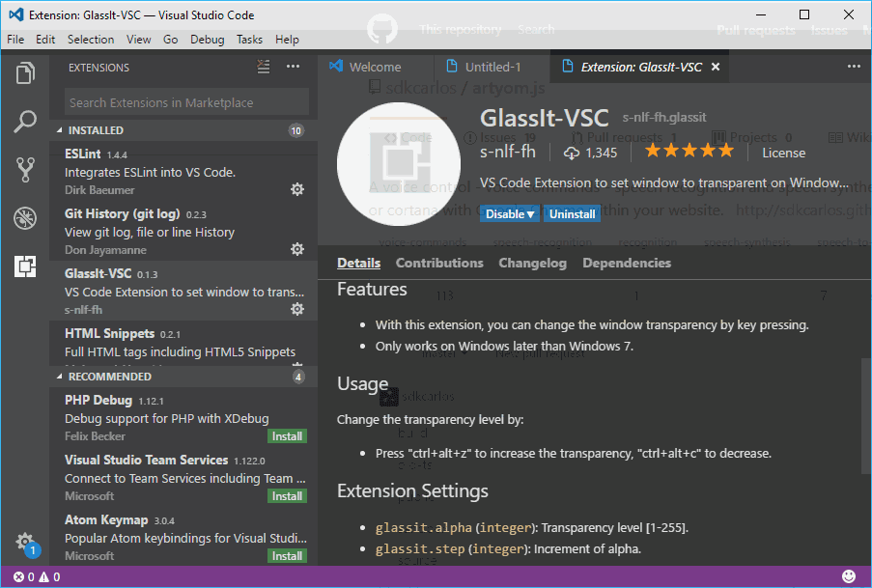This screenshot has width=872, height=588.
Task: Open the Debug menu
Action: pyautogui.click(x=208, y=40)
